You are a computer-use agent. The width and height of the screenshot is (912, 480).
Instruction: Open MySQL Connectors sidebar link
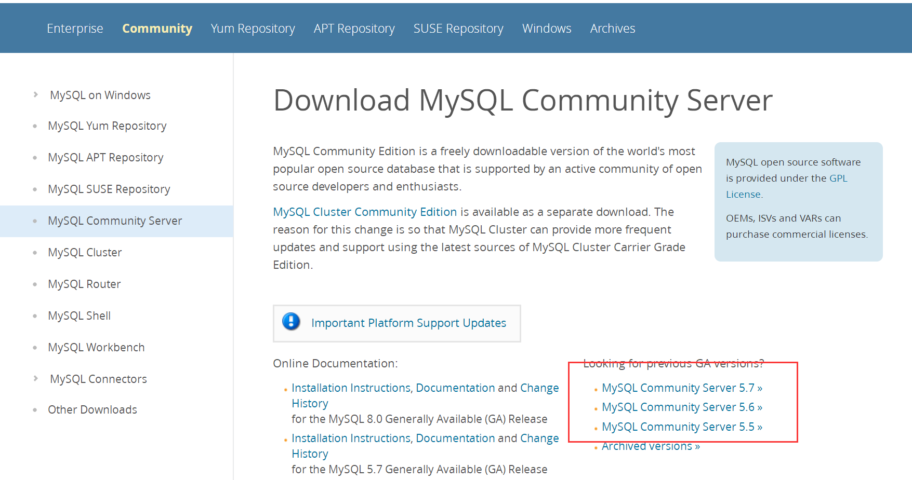coord(98,379)
